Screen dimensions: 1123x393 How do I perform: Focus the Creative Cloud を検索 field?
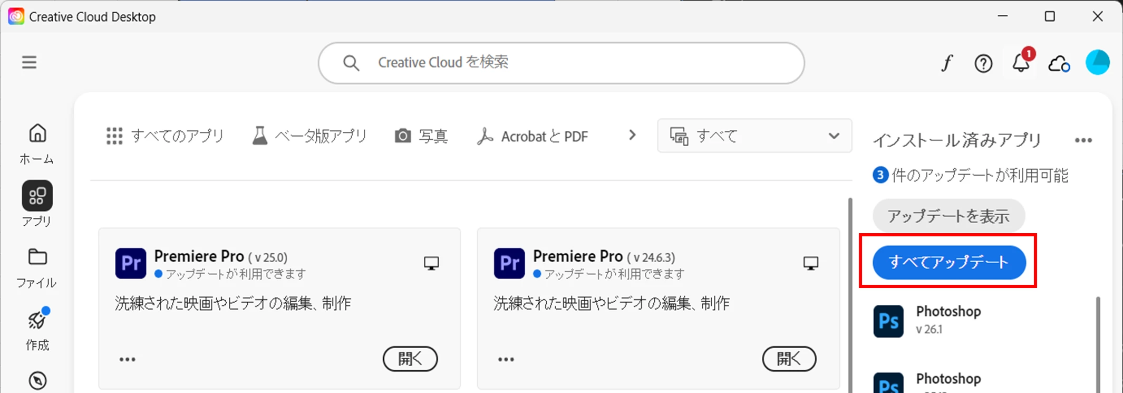click(x=561, y=63)
